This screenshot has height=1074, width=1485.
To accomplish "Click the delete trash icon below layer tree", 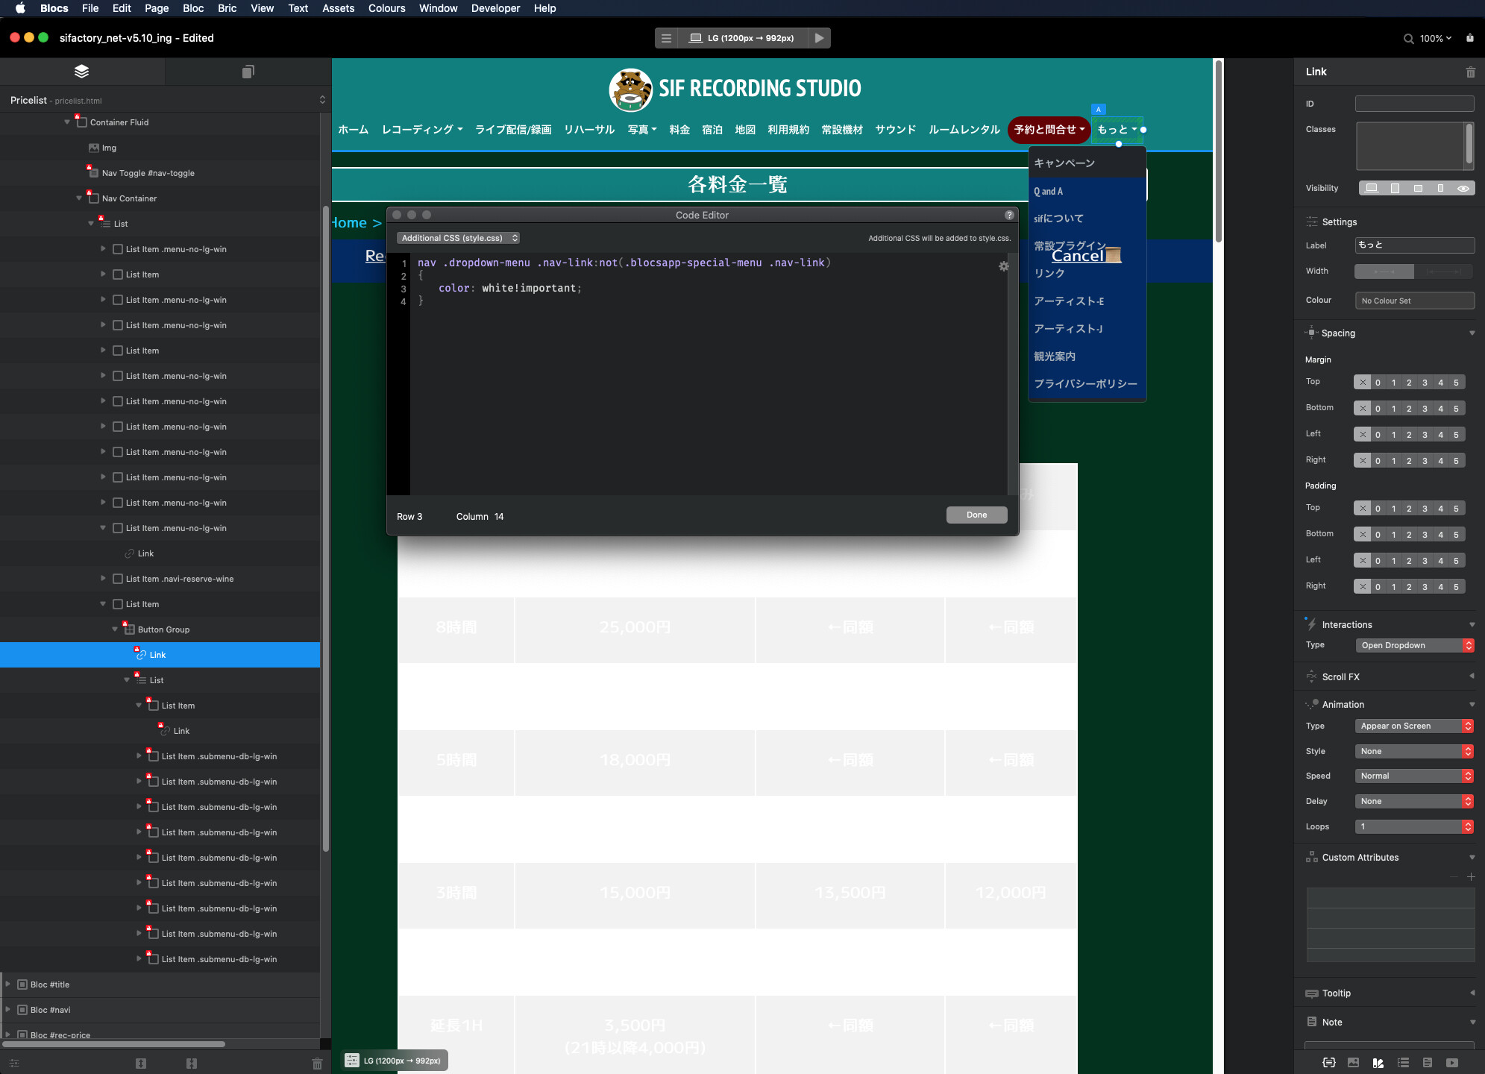I will (x=317, y=1064).
